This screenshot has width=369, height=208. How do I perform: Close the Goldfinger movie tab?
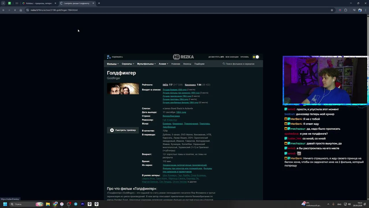pyautogui.click(x=93, y=3)
